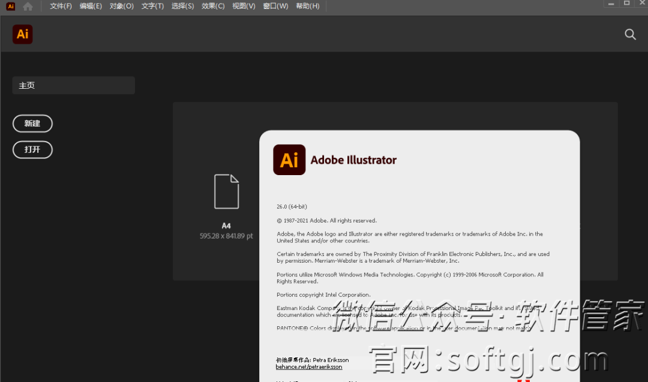Image resolution: width=648 pixels, height=382 pixels.
Task: Click the Portions copyright Intel Corporation line
Action: tap(323, 295)
